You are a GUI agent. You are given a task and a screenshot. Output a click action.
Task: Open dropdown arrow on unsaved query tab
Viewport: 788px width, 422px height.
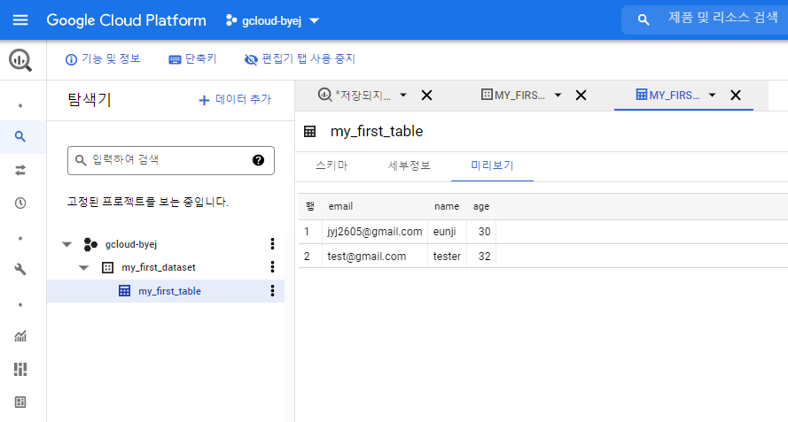403,95
